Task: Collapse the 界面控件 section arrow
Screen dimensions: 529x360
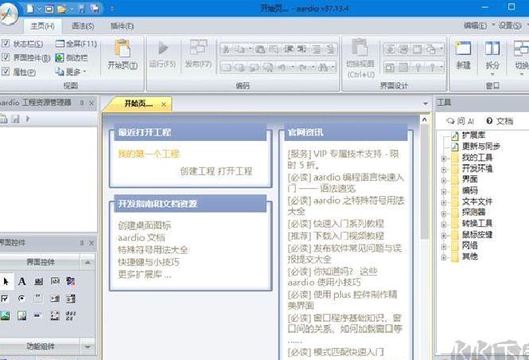Action: coord(88,262)
